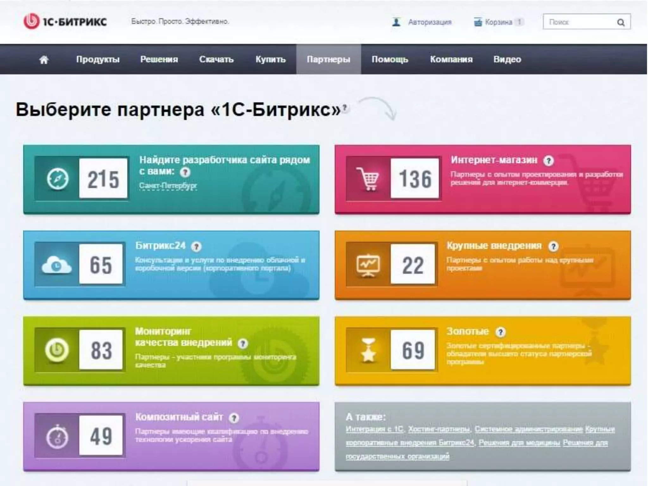The image size is (648, 486).
Task: Click the home icon in navigation bar
Action: (44, 59)
